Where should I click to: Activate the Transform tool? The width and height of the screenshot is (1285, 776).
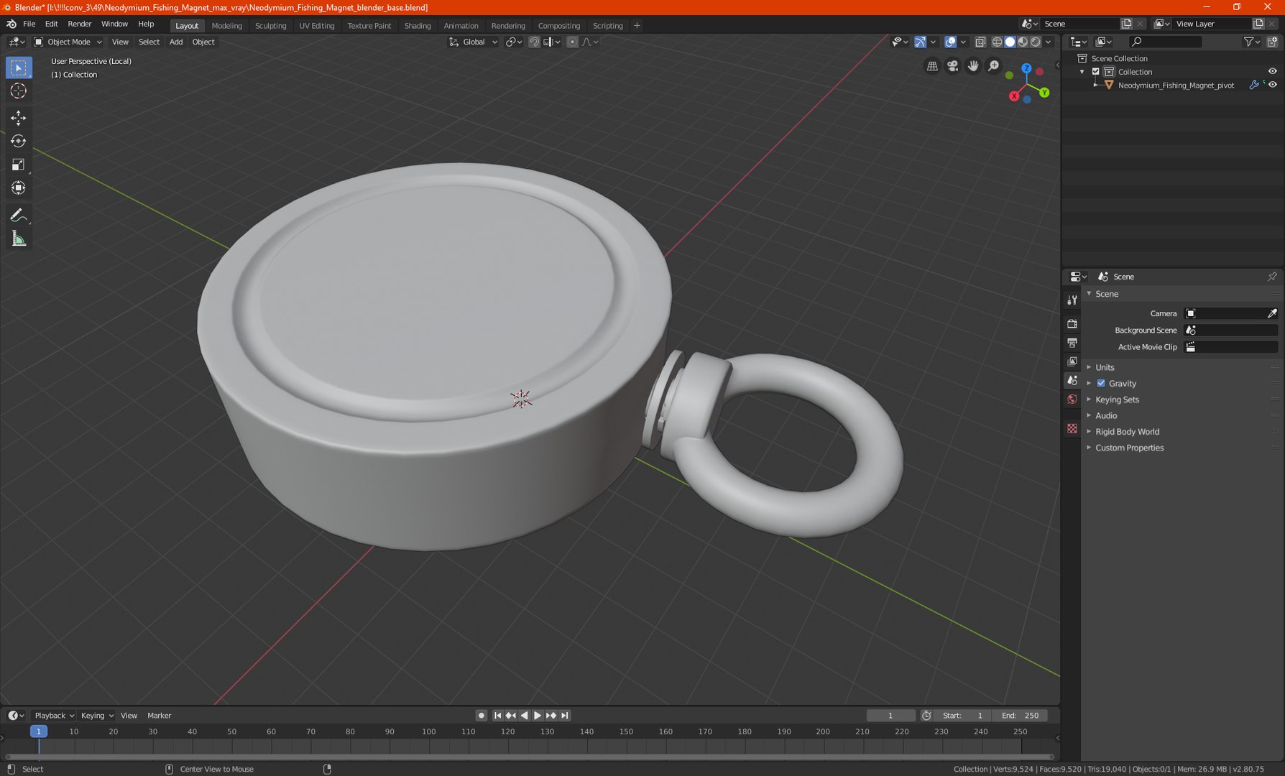[19, 188]
